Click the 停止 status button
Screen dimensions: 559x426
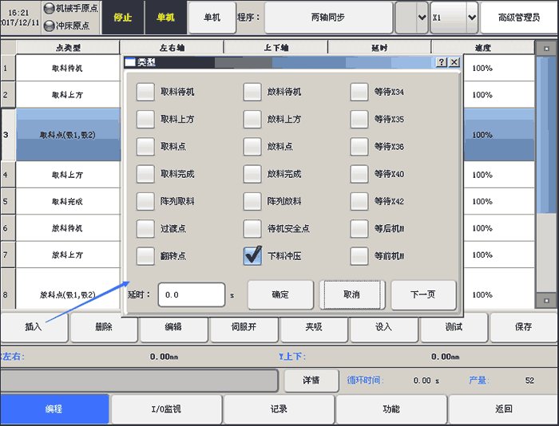click(123, 18)
